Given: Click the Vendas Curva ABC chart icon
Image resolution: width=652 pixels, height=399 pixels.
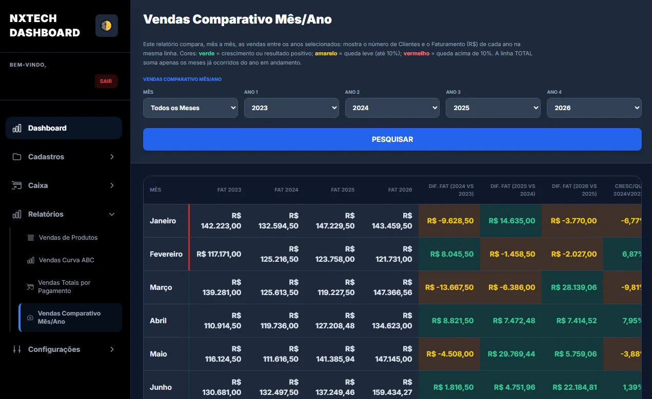Looking at the screenshot, I should click(x=31, y=260).
